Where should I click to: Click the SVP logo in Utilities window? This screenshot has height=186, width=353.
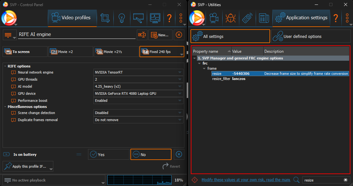[197, 18]
